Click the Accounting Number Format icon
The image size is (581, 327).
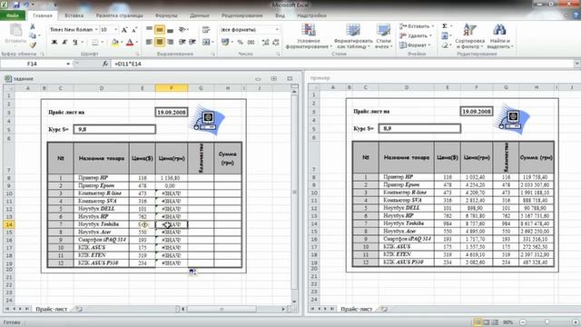225,43
